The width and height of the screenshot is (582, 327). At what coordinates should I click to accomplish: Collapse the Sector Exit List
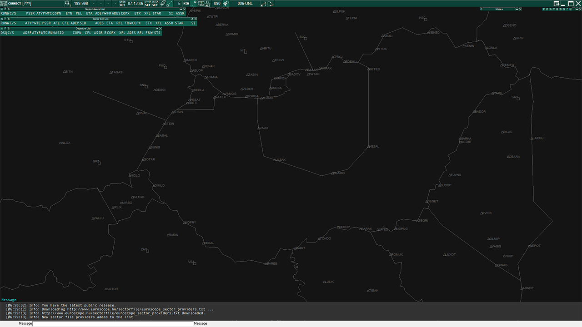pyautogui.click(x=192, y=19)
